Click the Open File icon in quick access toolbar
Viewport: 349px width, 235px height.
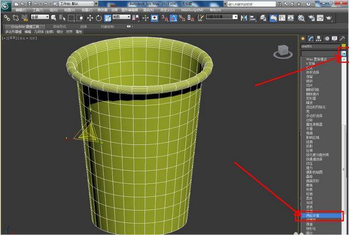click(23, 4)
